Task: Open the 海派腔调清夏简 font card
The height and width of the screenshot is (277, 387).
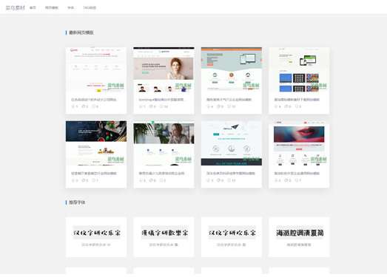Action: tap(299, 237)
